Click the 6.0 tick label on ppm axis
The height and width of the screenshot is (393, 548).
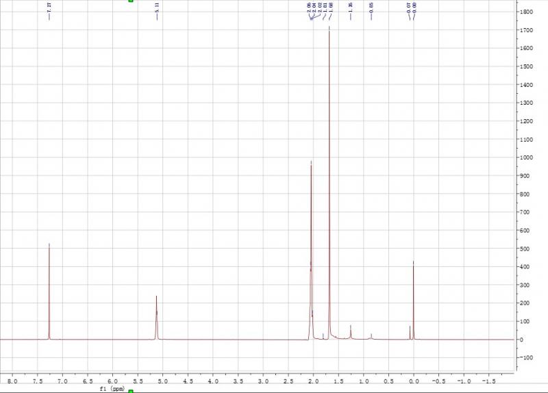click(x=112, y=381)
